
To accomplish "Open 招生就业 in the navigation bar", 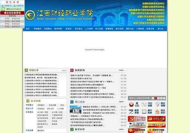I will 78,29.
